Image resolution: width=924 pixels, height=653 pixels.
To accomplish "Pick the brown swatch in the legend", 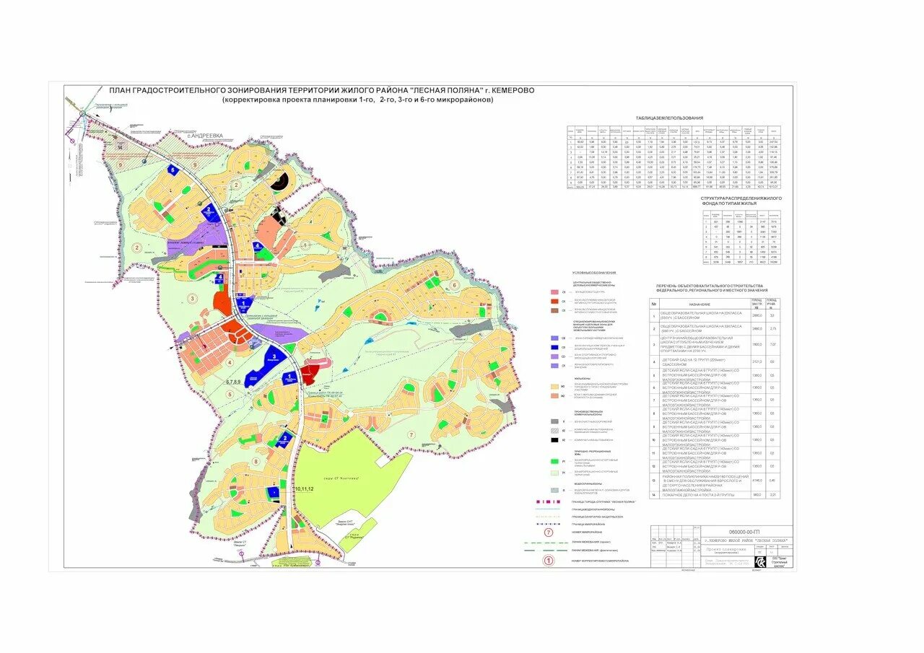I will click(554, 310).
